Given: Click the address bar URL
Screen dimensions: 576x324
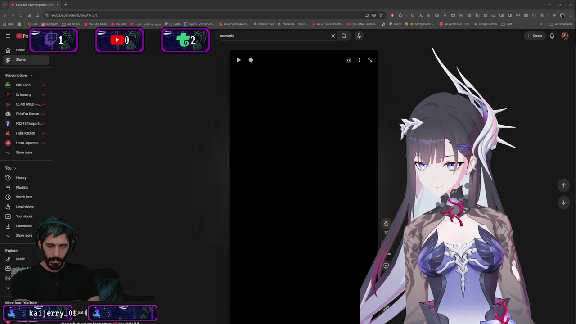Looking at the screenshot, I should pos(74,15).
